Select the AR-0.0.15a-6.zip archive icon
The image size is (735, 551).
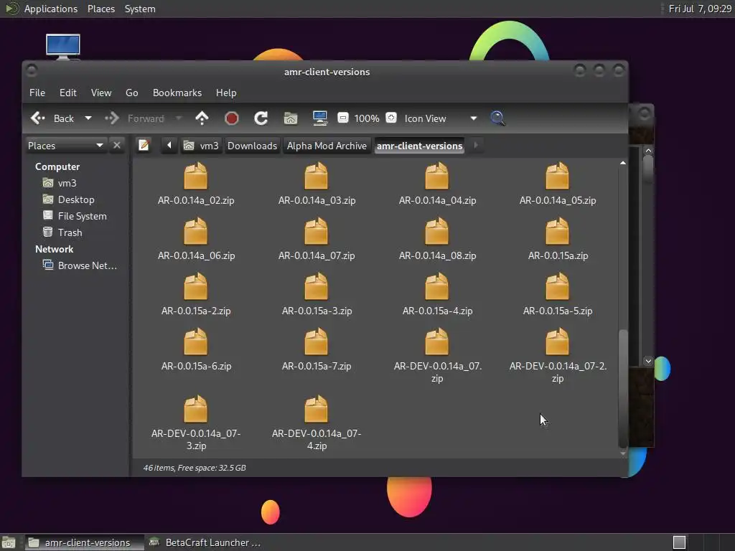(195, 342)
